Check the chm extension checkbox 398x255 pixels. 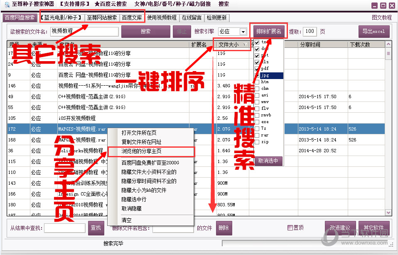[x=257, y=89]
